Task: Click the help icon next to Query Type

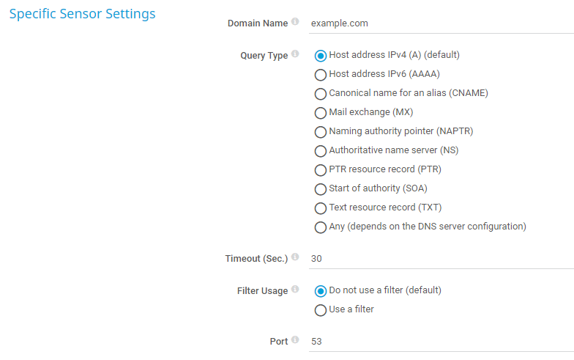Action: pyautogui.click(x=295, y=54)
